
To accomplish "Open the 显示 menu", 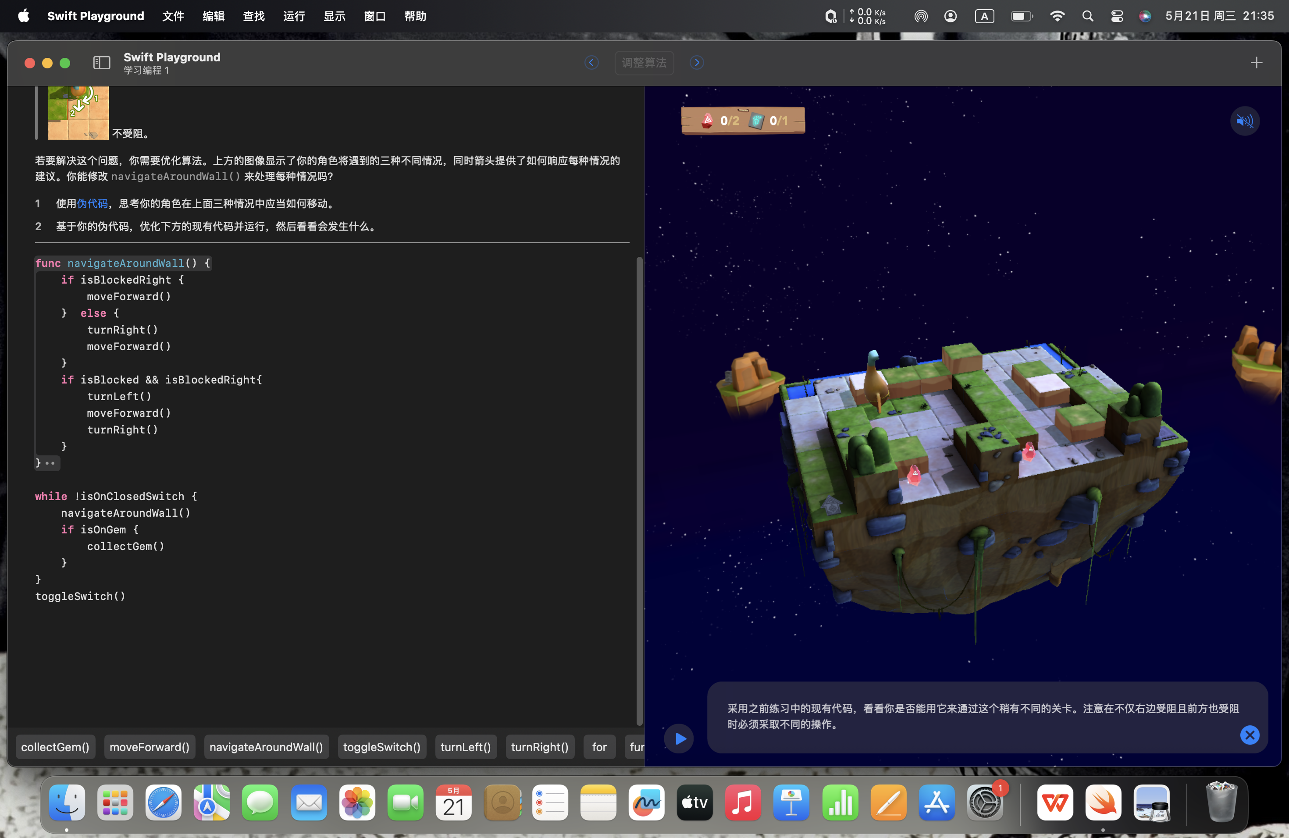I will [x=335, y=16].
